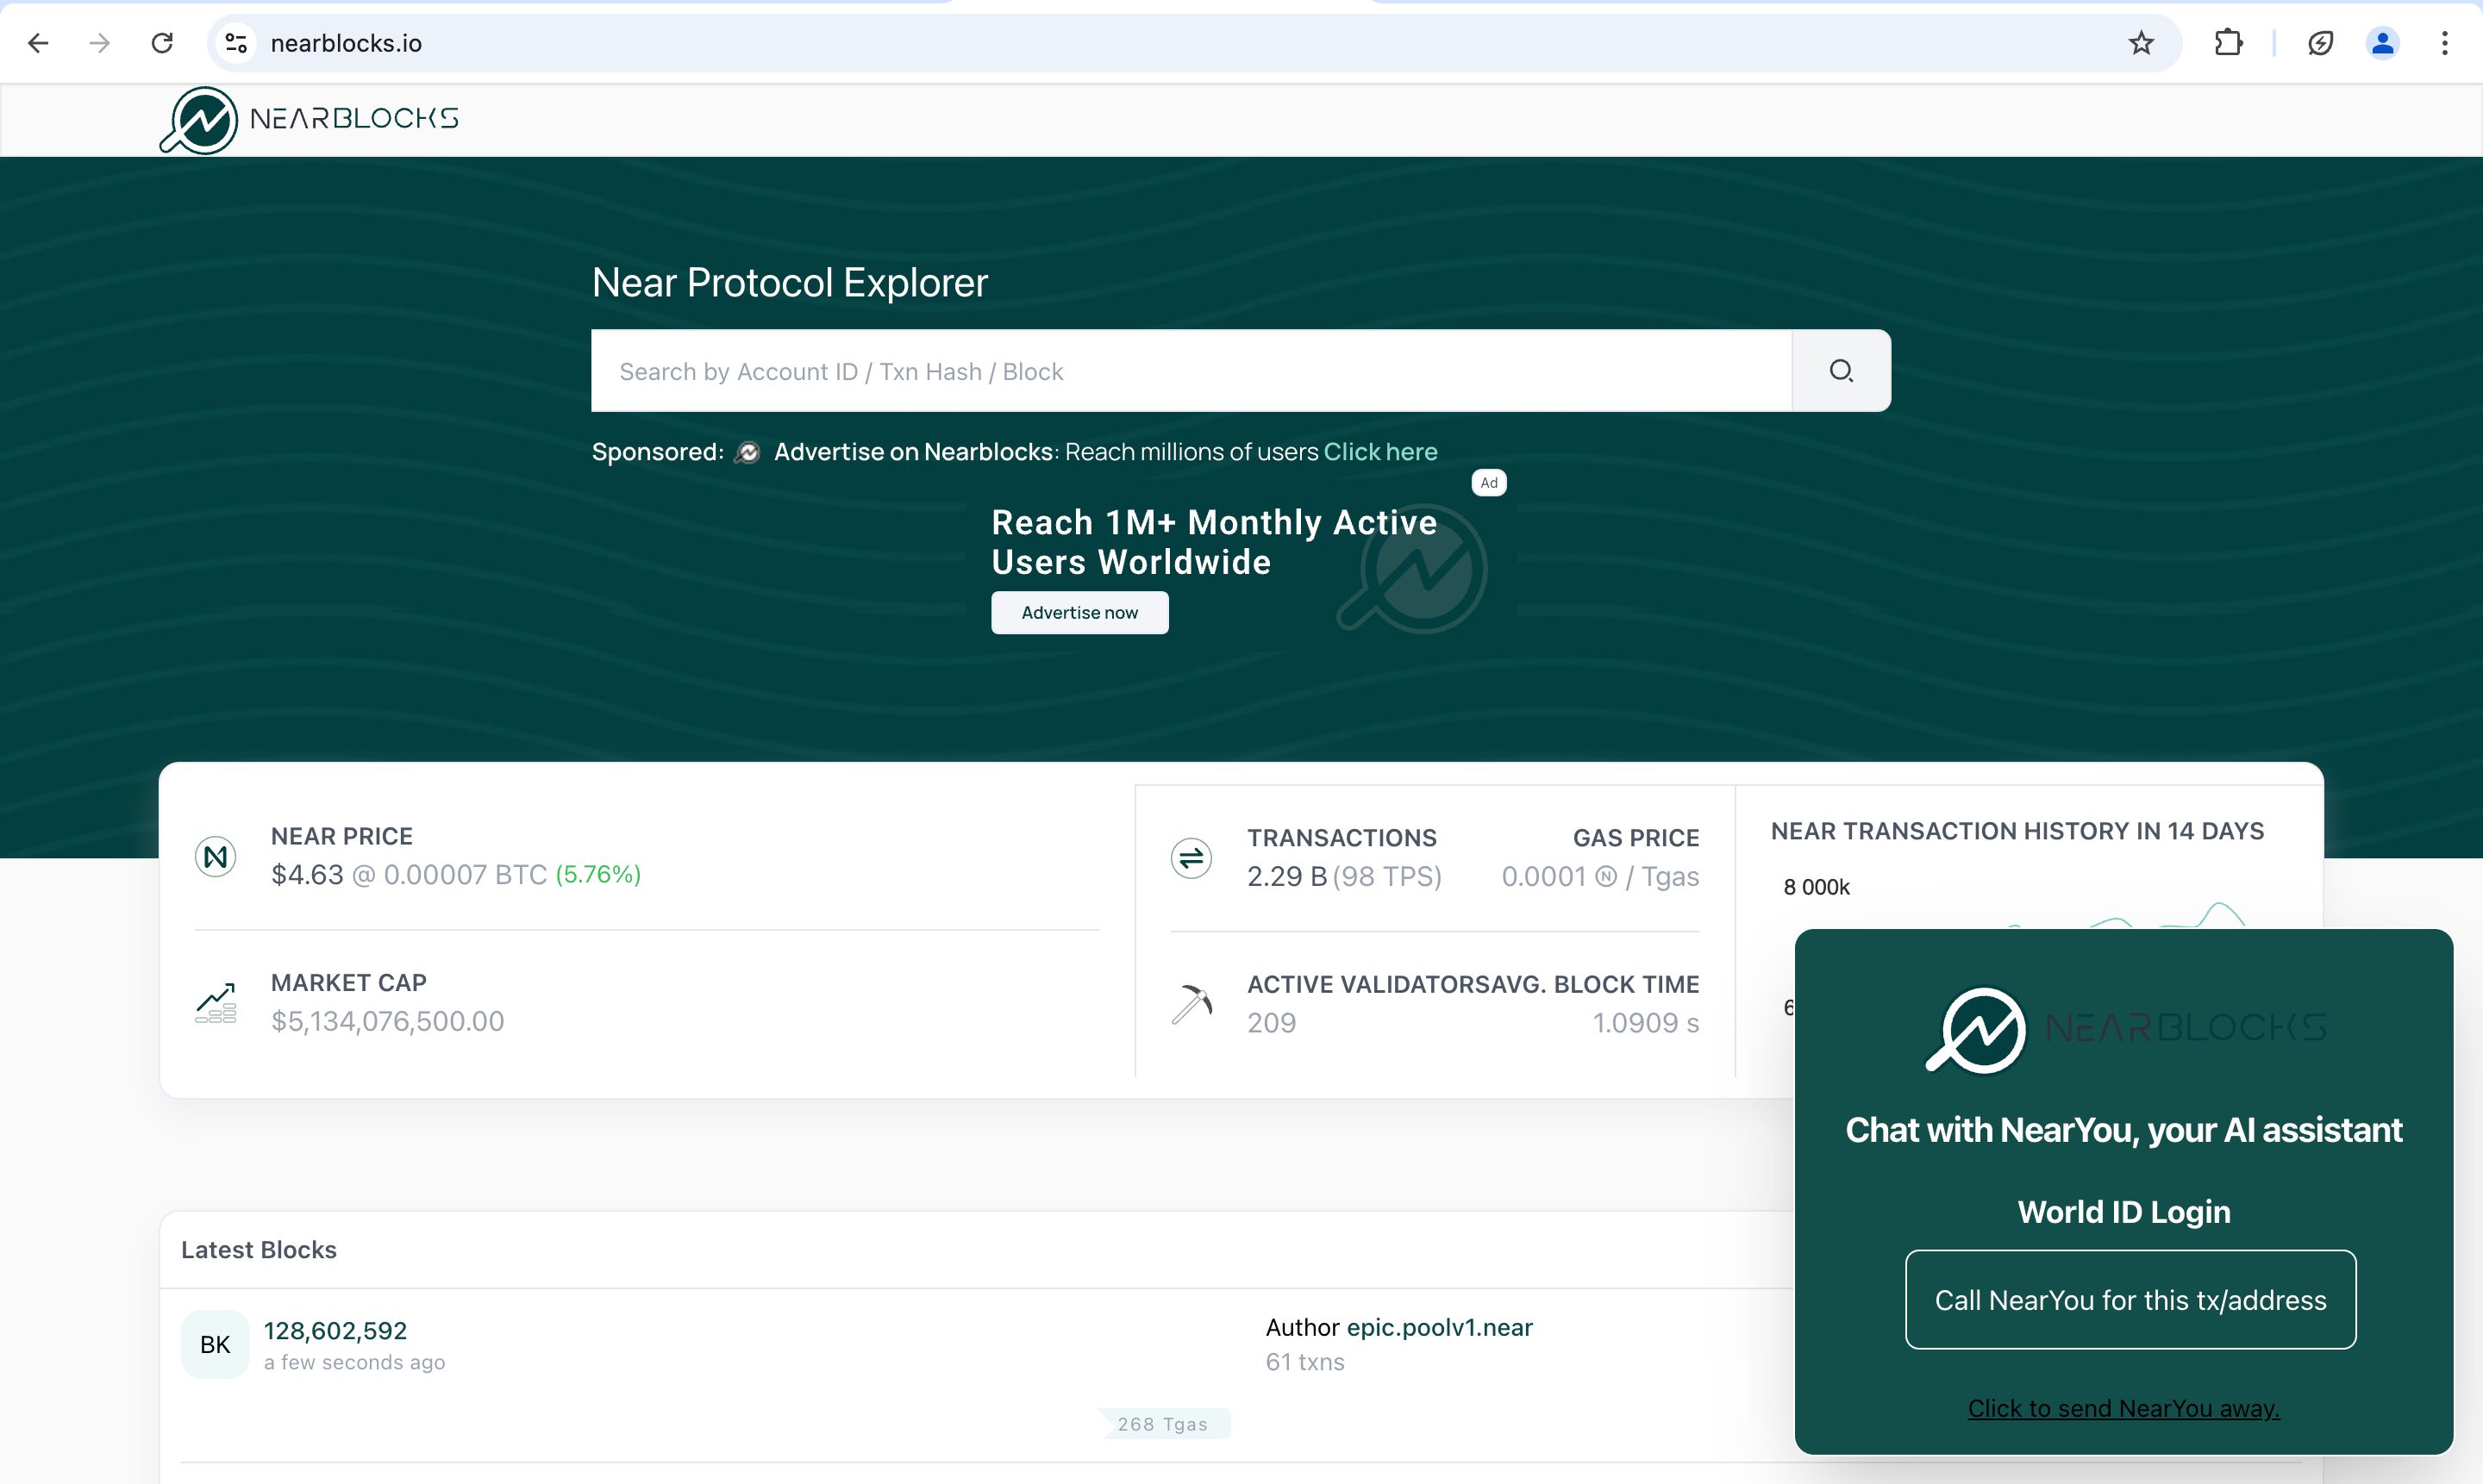Viewport: 2483px width, 1484px height.
Task: Click the NEAR token price icon
Action: pos(215,856)
